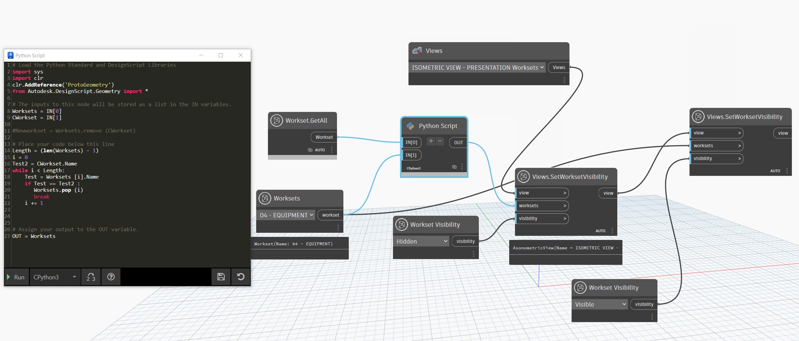Remove an input with the minus button
Image resolution: width=799 pixels, height=341 pixels.
(440, 141)
